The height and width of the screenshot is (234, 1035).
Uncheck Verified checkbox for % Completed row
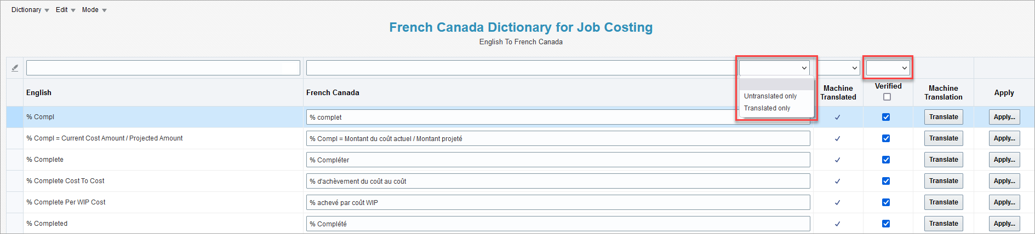point(886,224)
